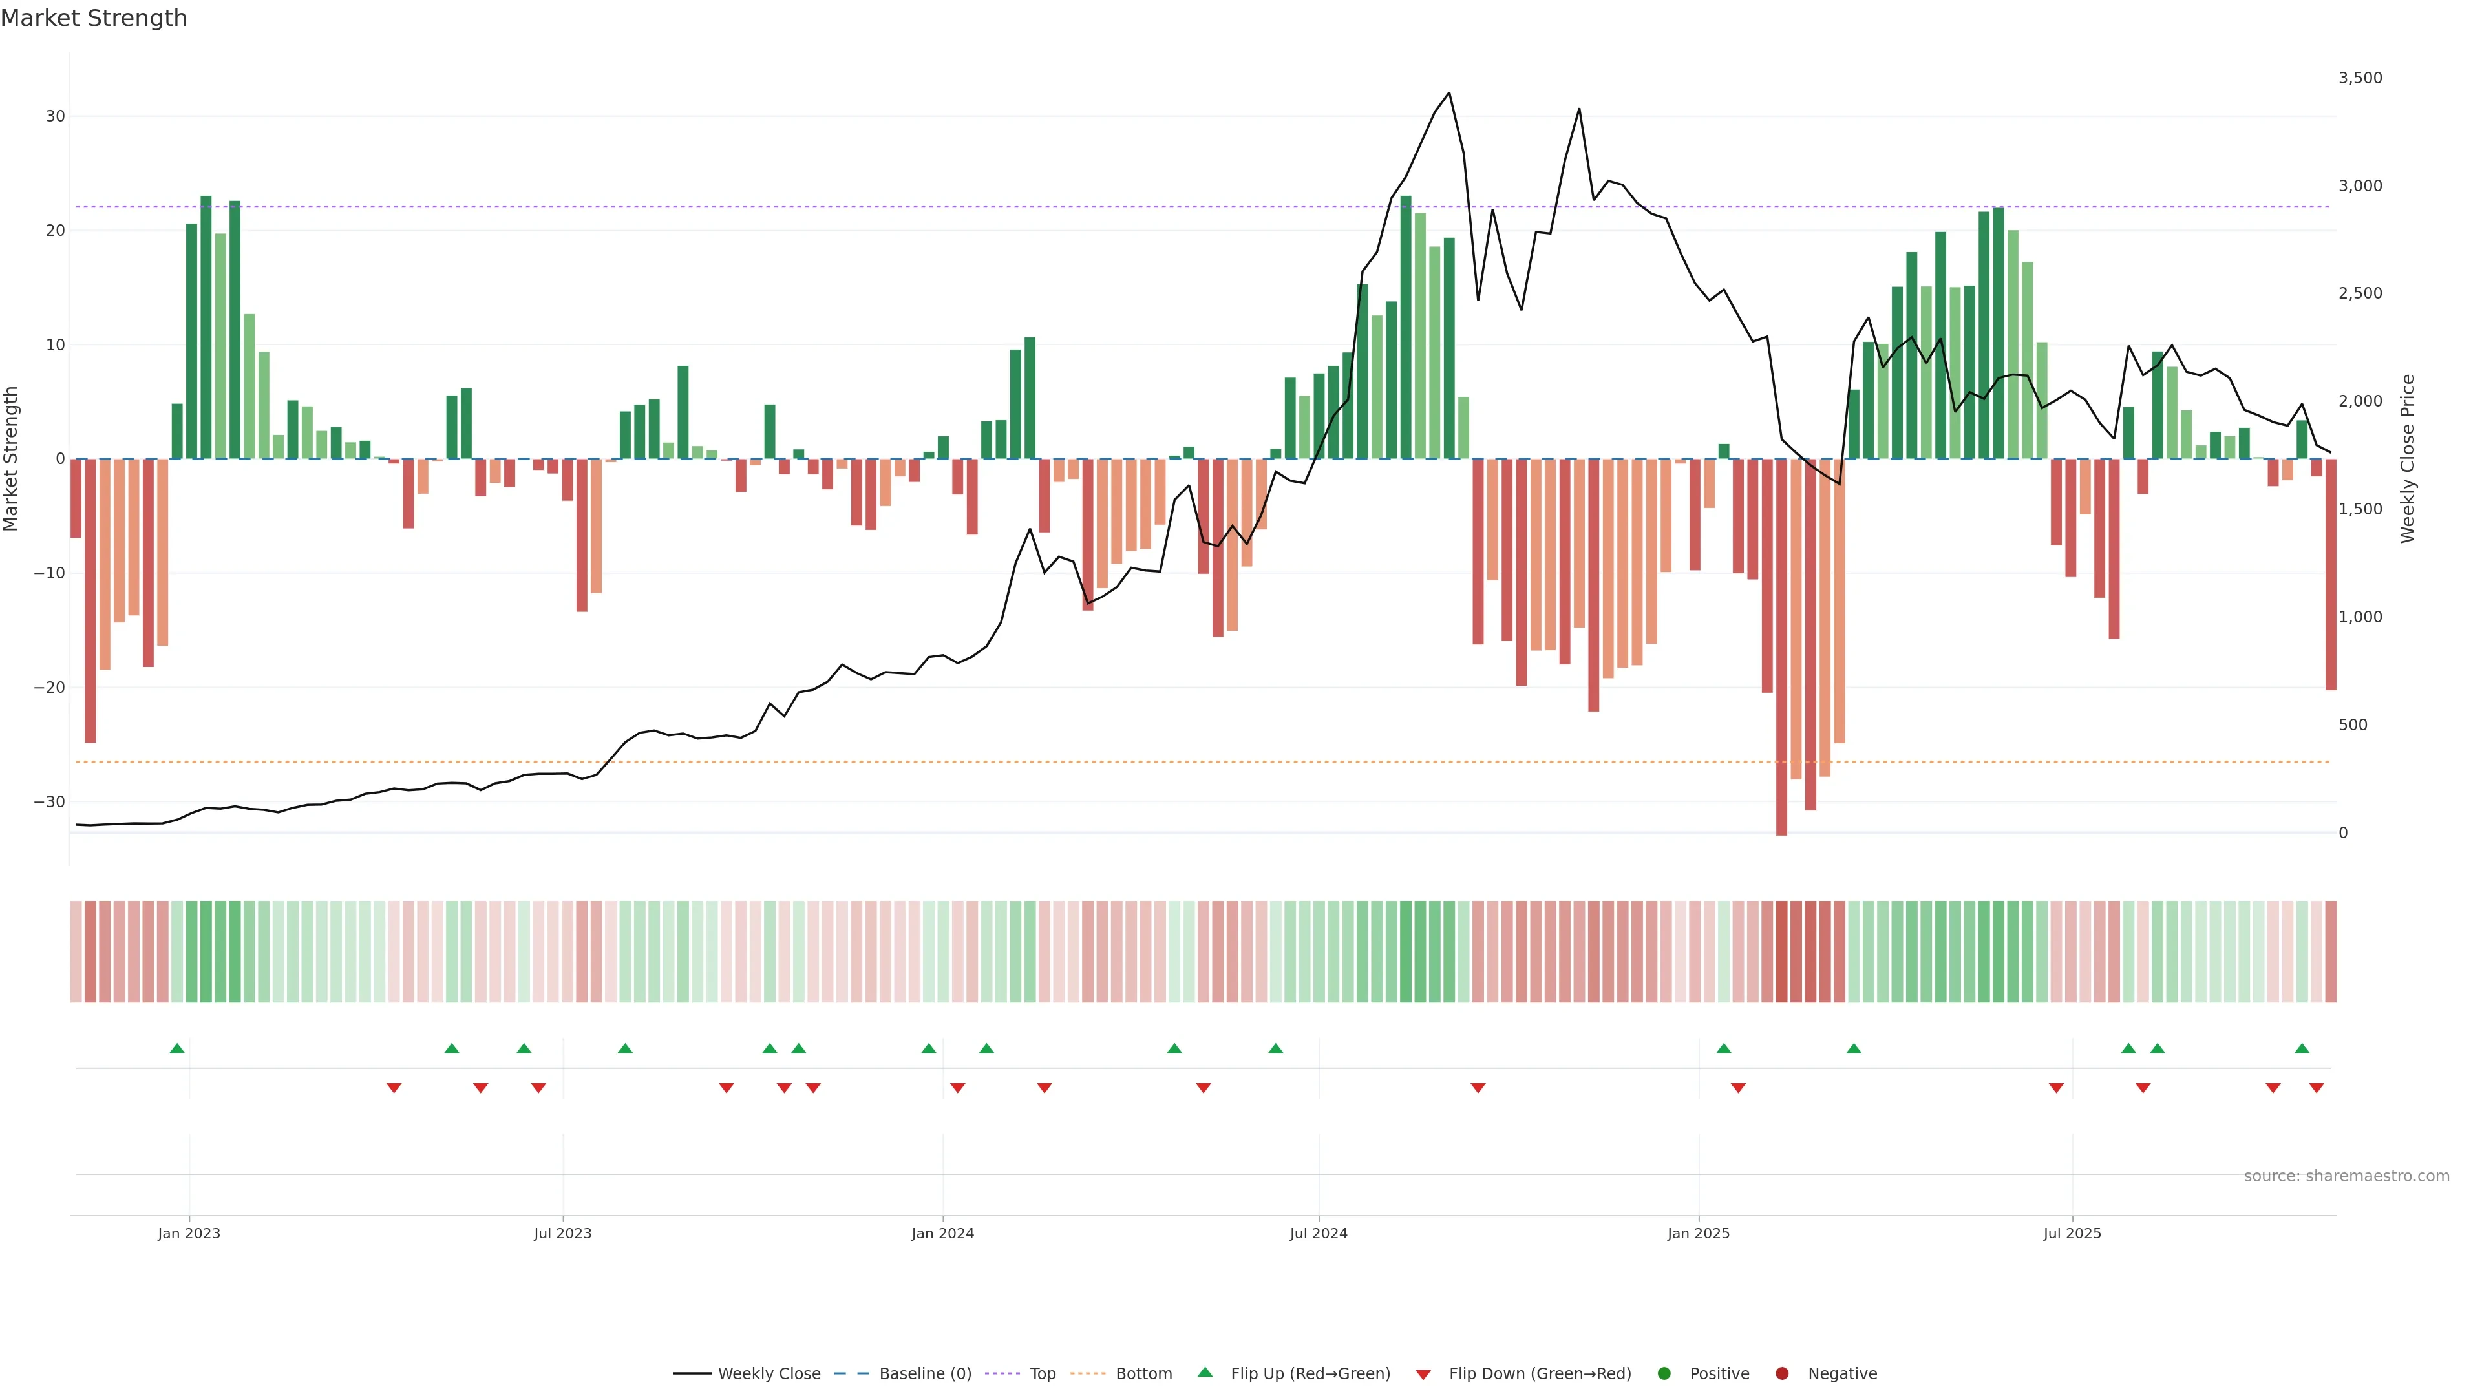Click the darkest red cell in the heatmap strip
The image size is (2482, 1396).
click(x=1781, y=951)
